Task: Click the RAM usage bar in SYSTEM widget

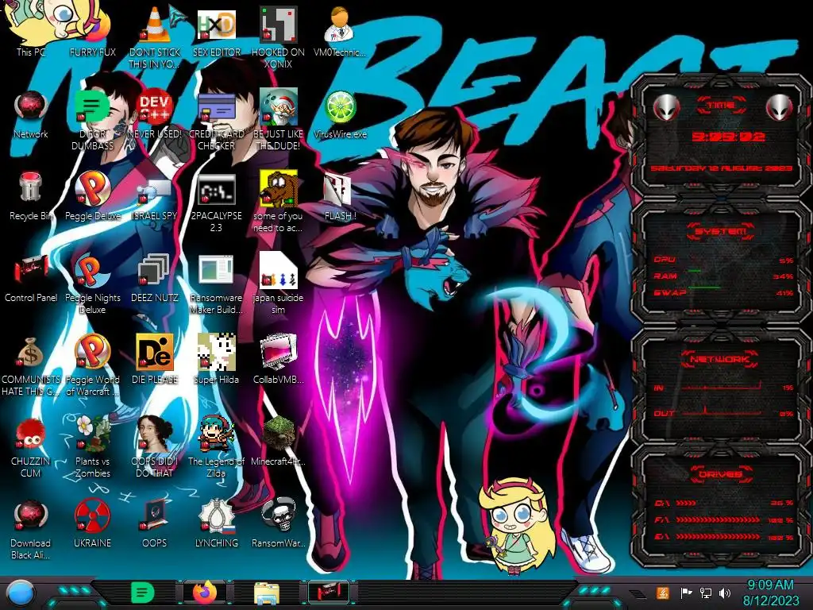Action: point(724,276)
